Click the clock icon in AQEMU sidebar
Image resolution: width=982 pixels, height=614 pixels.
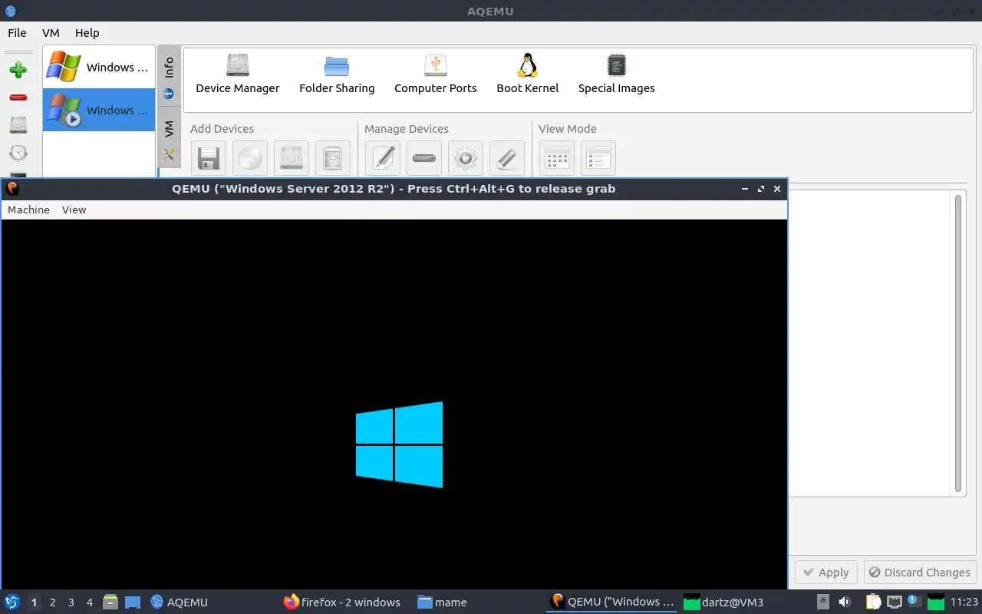18,153
